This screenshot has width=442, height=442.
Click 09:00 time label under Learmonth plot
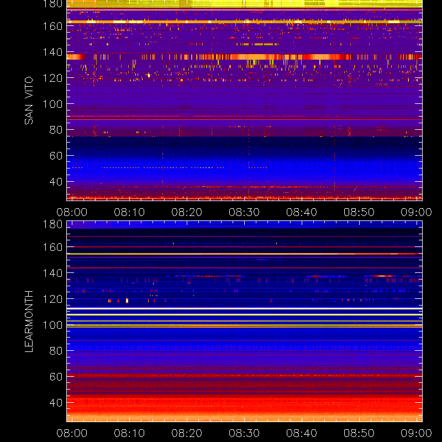click(417, 433)
